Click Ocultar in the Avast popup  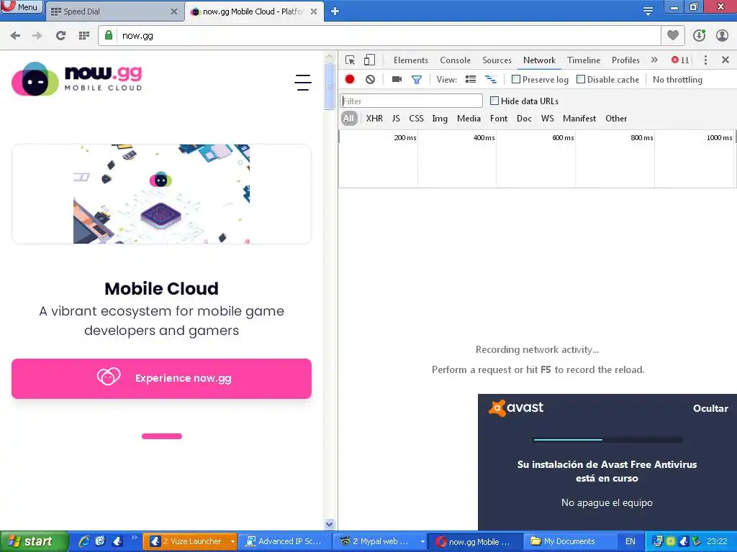click(x=710, y=408)
